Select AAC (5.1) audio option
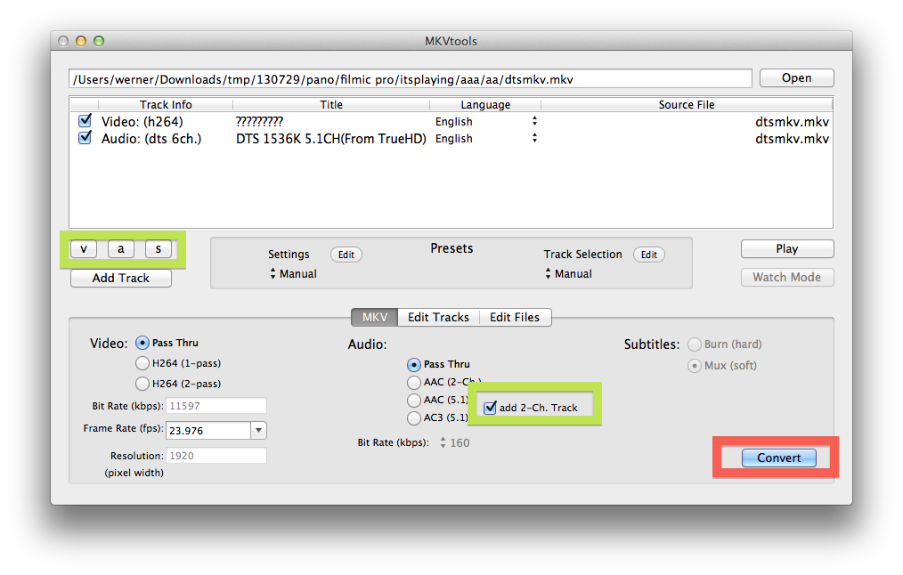 coord(413,400)
